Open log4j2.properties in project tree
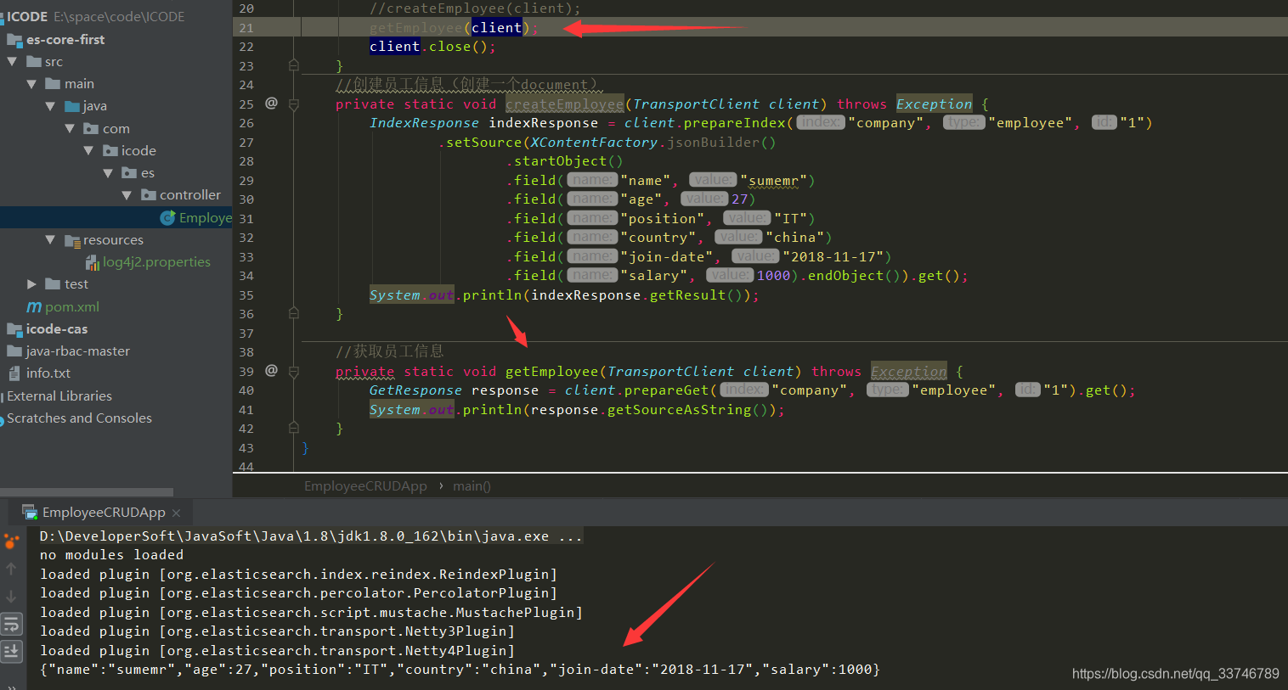The height and width of the screenshot is (690, 1288). (x=156, y=262)
